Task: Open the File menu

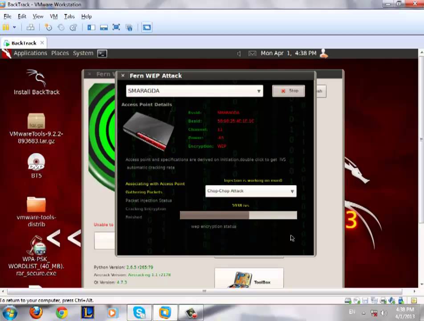Action: [7, 16]
